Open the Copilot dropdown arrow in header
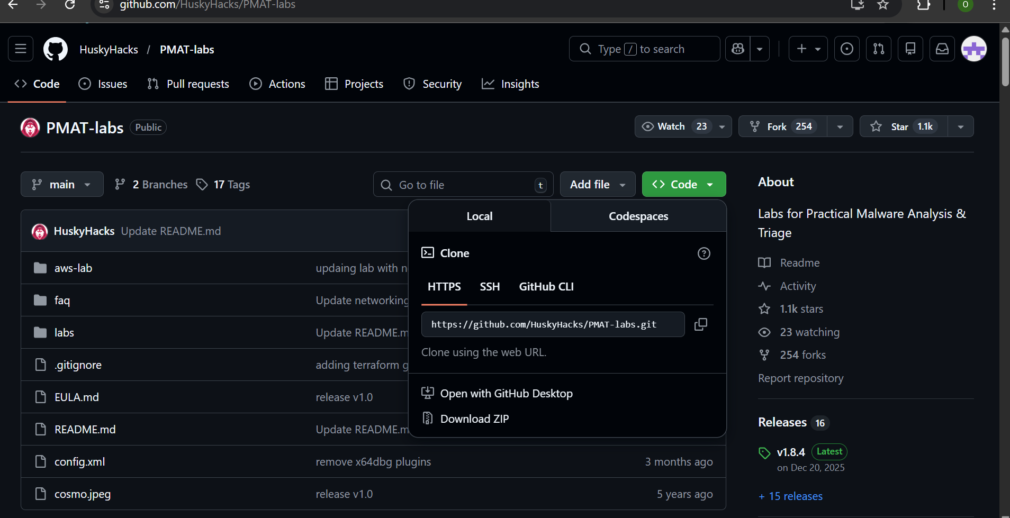The width and height of the screenshot is (1010, 518). click(760, 49)
